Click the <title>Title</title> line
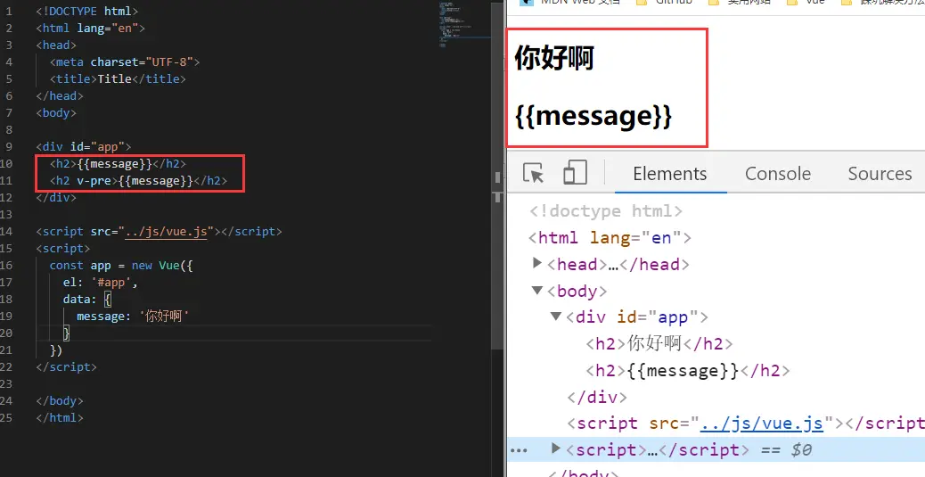The height and width of the screenshot is (477, 925). coord(118,78)
